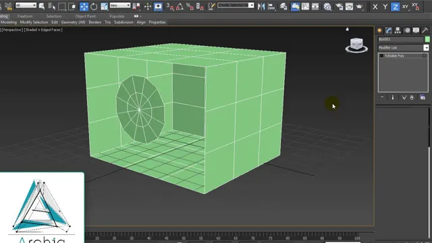
Task: Toggle the Graphite Modeling Ribbon icon
Action: pos(295,6)
